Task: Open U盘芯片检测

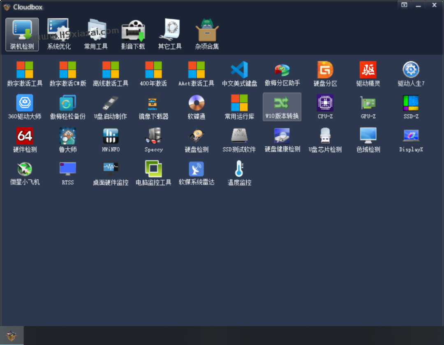Action: click(x=325, y=140)
